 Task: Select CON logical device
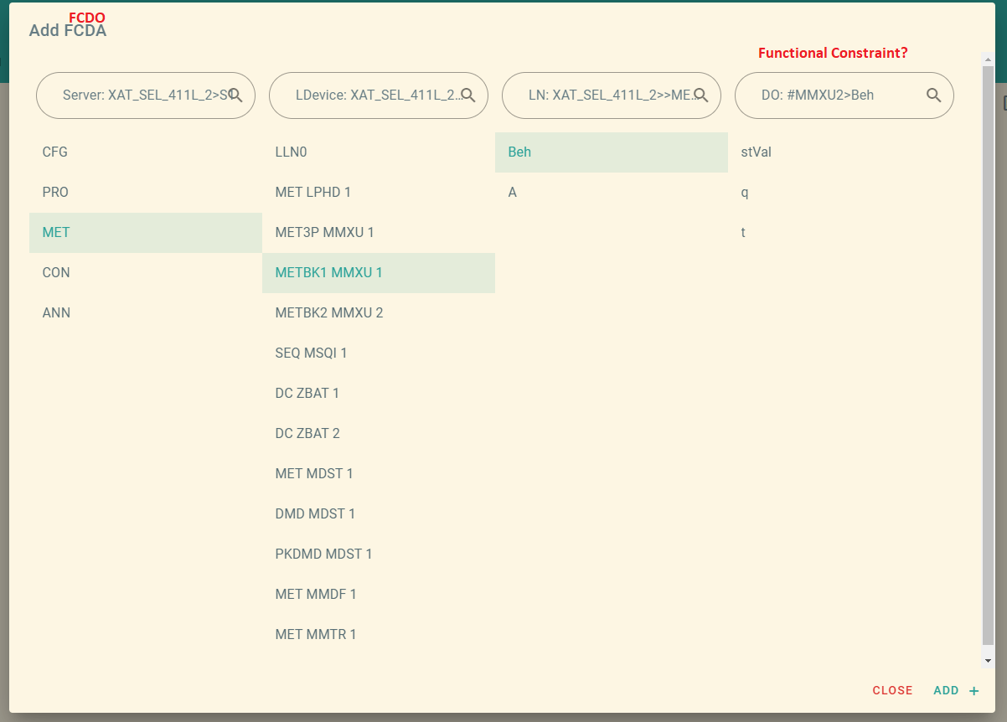coord(146,273)
